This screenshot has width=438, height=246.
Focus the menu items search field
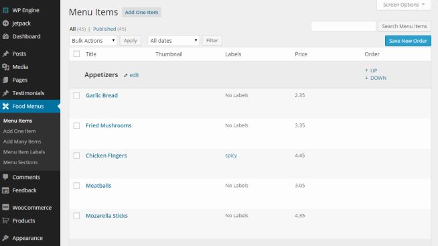344,26
